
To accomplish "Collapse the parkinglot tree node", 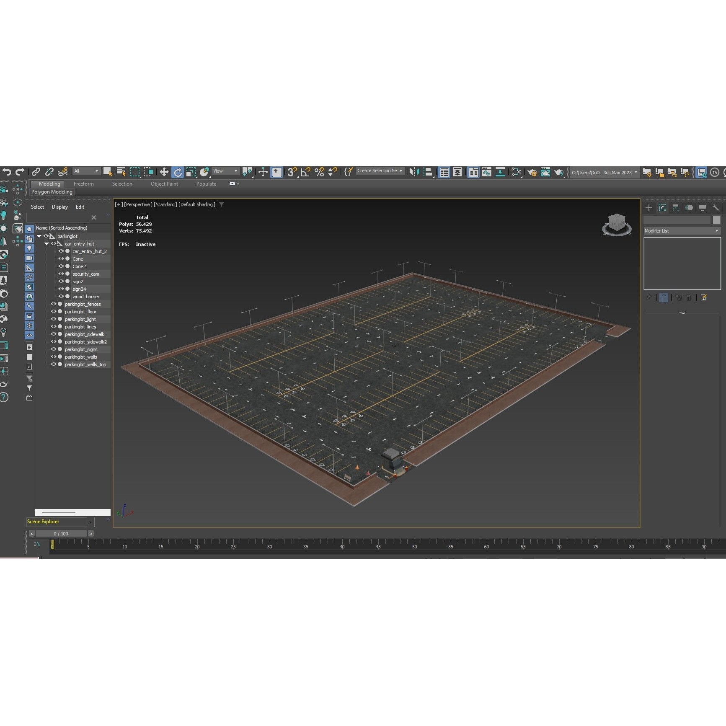I will click(39, 236).
